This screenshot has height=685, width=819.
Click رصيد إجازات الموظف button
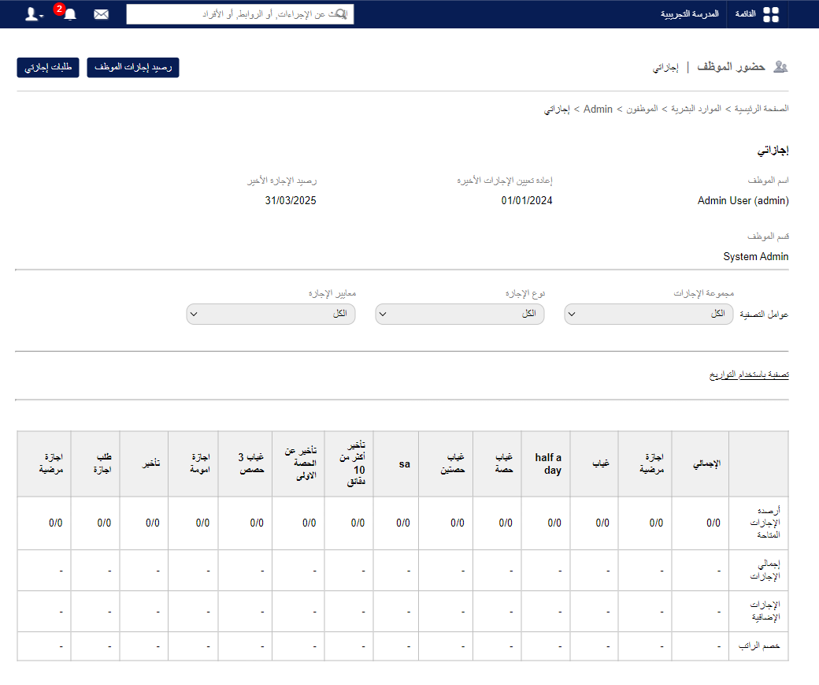tap(132, 68)
